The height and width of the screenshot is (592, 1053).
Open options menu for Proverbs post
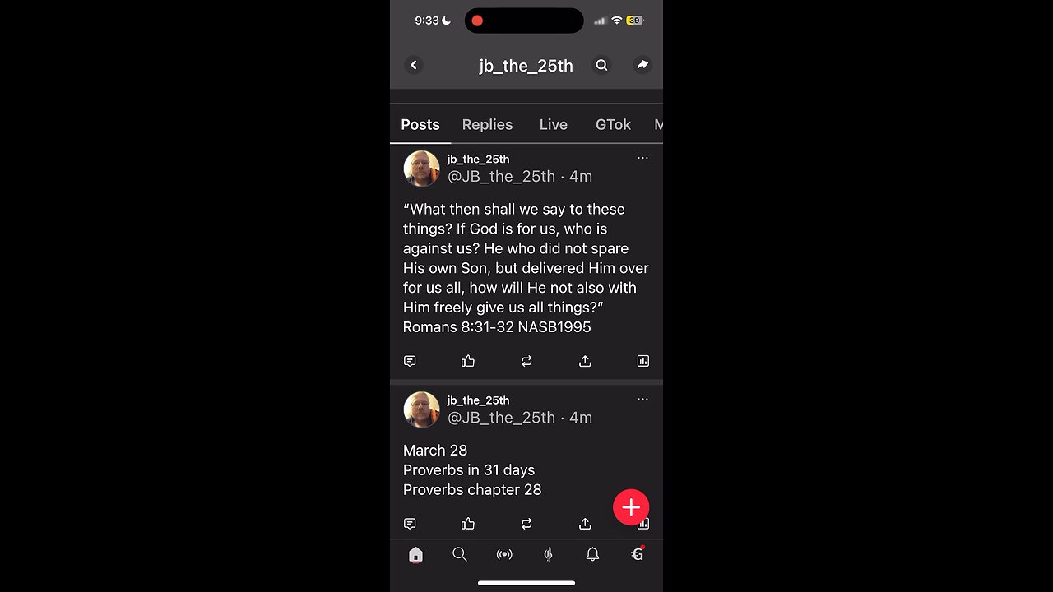(642, 399)
